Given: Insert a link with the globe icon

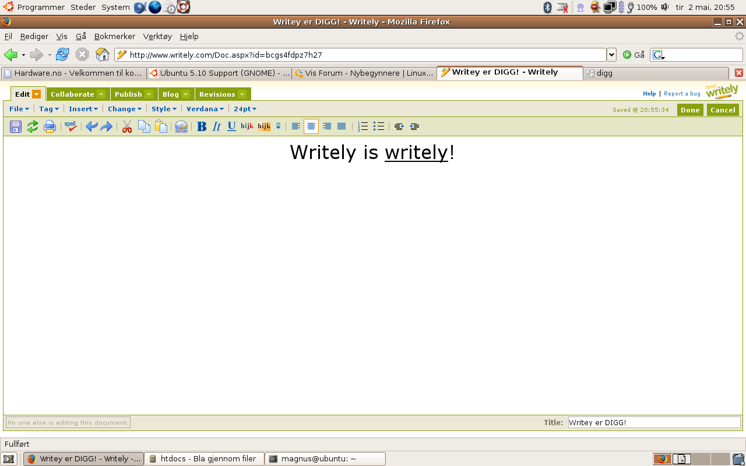Looking at the screenshot, I should 181,126.
